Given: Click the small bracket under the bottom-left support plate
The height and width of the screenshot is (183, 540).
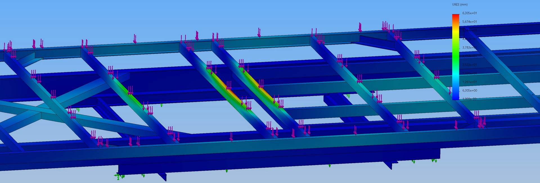Looking at the screenshot, I should (162, 177).
